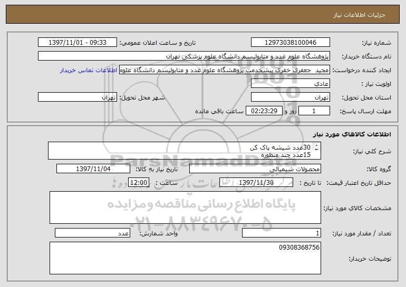This screenshot has height=287, width=406.
Task: Click the label توضیحات خریدار
Action: point(370,259)
